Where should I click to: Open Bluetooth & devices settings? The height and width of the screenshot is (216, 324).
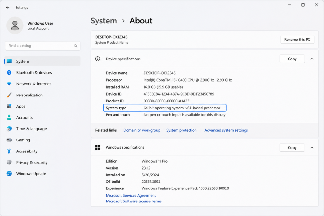tap(42, 72)
